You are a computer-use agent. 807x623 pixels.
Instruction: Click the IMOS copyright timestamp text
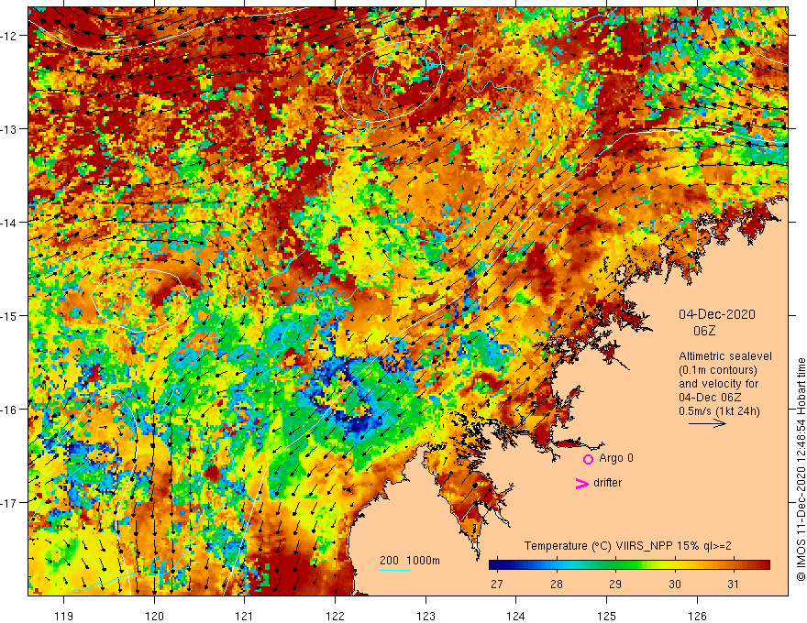[x=801, y=469]
